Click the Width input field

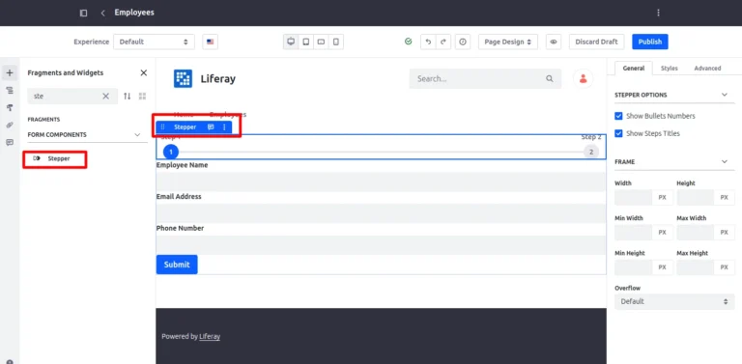[634, 198]
